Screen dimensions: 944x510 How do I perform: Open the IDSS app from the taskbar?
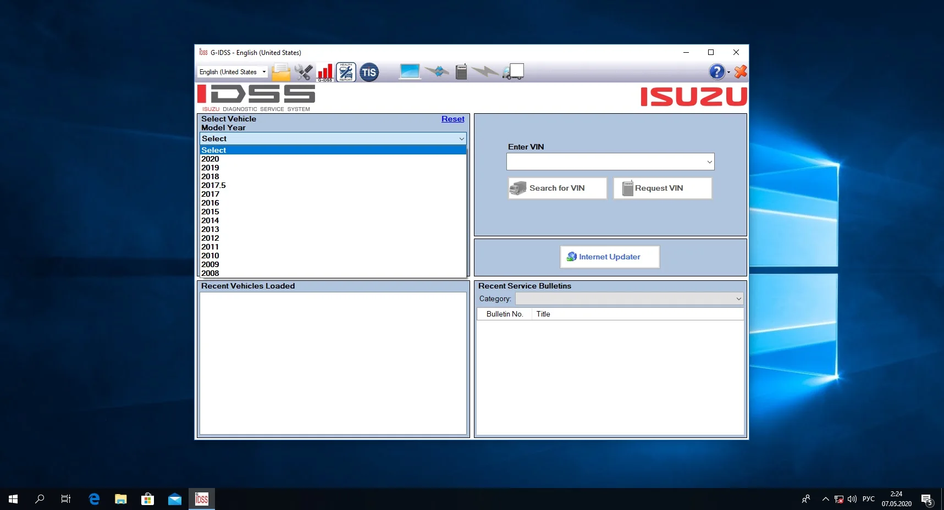[201, 499]
